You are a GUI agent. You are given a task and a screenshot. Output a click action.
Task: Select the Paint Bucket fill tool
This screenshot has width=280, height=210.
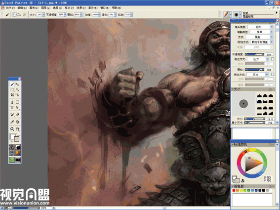click(17, 122)
